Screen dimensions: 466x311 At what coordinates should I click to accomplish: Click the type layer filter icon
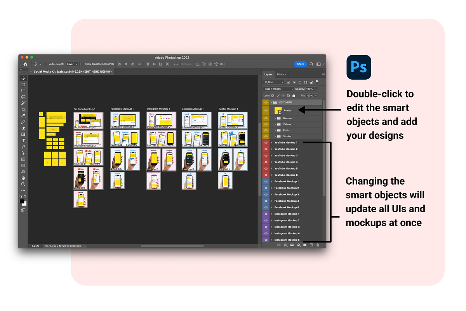pos(300,82)
